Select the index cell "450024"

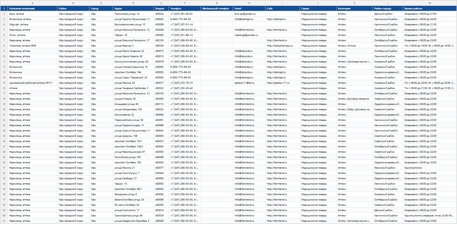[161, 14]
